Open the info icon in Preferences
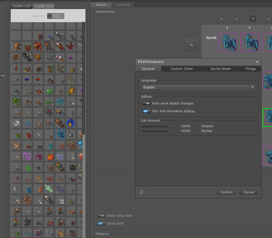The height and width of the screenshot is (238, 272). click(x=141, y=192)
